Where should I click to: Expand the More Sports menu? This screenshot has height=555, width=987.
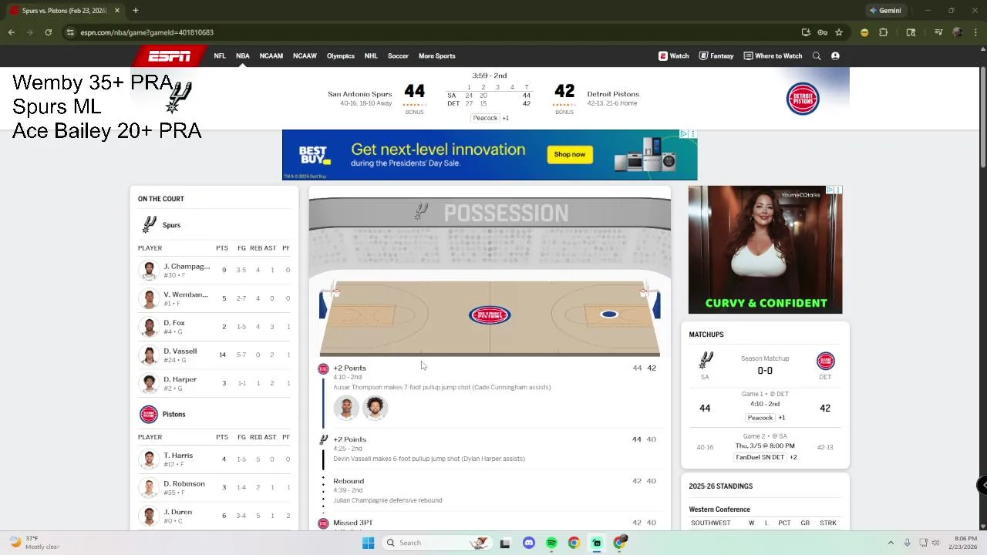coord(436,55)
